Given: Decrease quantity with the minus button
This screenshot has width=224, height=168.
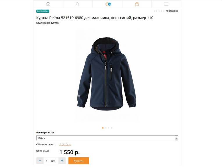Looking at the screenshot, I should pyautogui.click(x=40, y=161).
